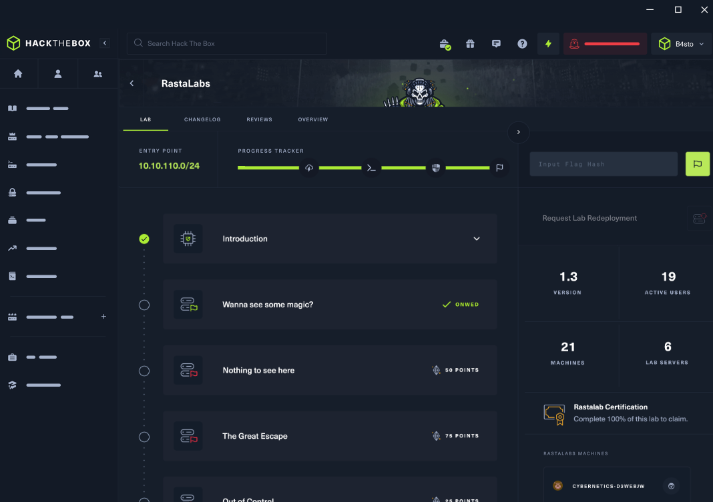Click the 19 Active Users stat
Viewport: 713px width, 502px height.
(x=668, y=283)
